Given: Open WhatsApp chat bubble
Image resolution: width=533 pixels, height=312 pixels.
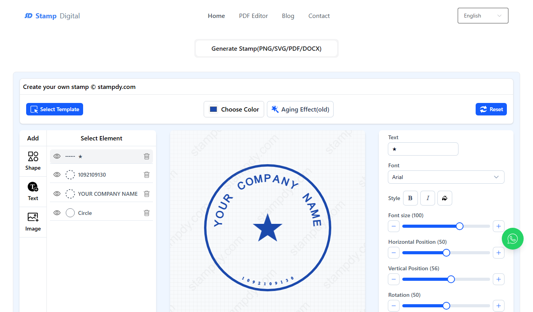Looking at the screenshot, I should [x=513, y=239].
